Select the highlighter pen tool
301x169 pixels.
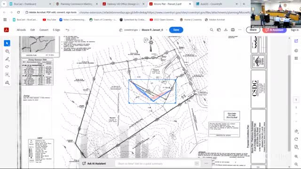pyautogui.click(x=7, y=59)
